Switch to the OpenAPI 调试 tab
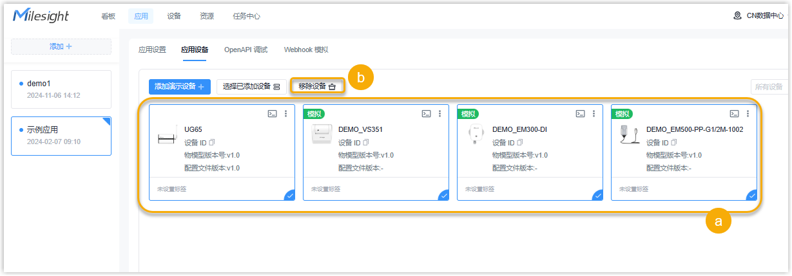Image resolution: width=792 pixels, height=276 pixels. coord(246,50)
